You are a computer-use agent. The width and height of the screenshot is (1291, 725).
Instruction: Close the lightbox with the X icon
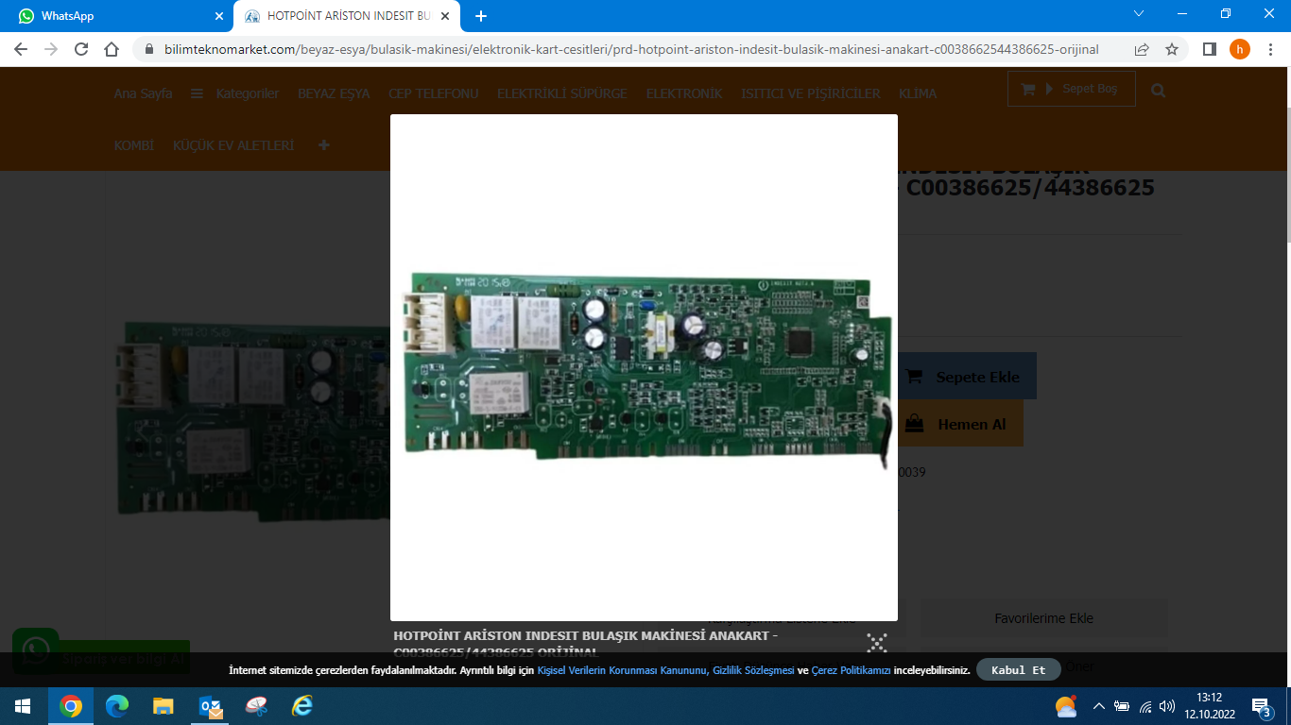(x=877, y=643)
